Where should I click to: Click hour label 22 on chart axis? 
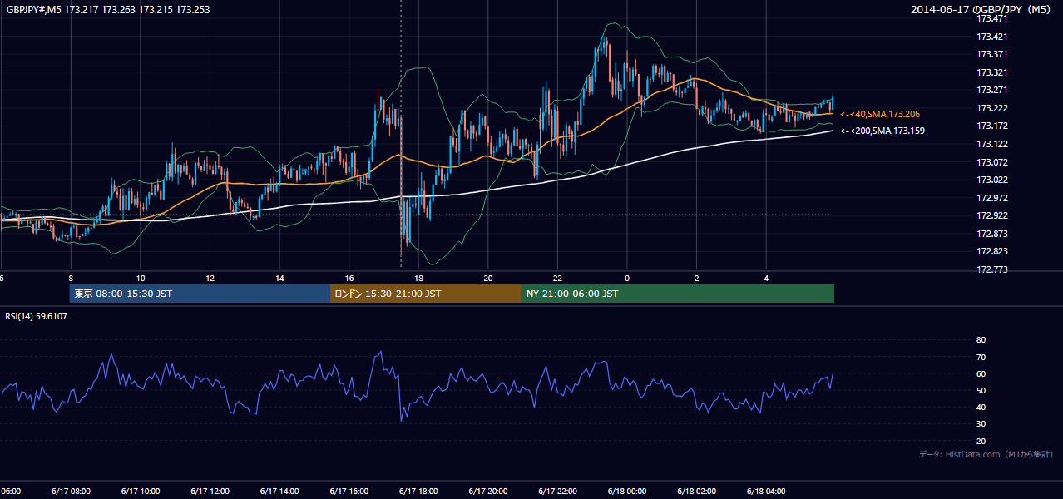557,279
